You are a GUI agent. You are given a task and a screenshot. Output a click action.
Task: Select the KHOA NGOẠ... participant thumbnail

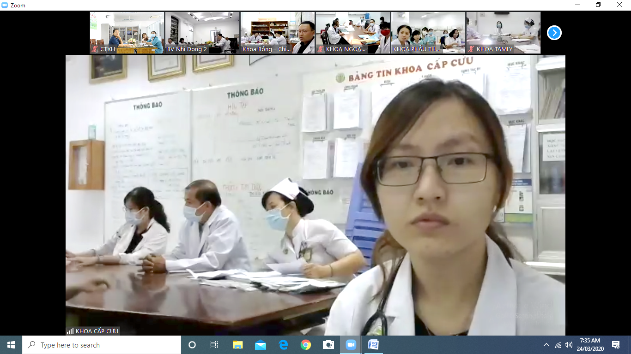click(x=353, y=33)
